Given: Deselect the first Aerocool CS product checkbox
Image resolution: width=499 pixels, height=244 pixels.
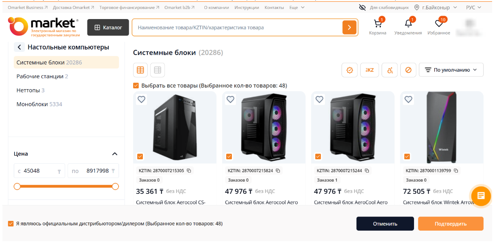Looking at the screenshot, I should (x=140, y=156).
